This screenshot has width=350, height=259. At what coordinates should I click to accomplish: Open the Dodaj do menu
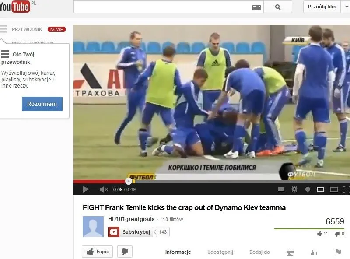pos(259,252)
